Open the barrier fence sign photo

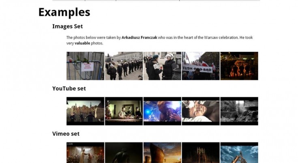click(x=85, y=66)
